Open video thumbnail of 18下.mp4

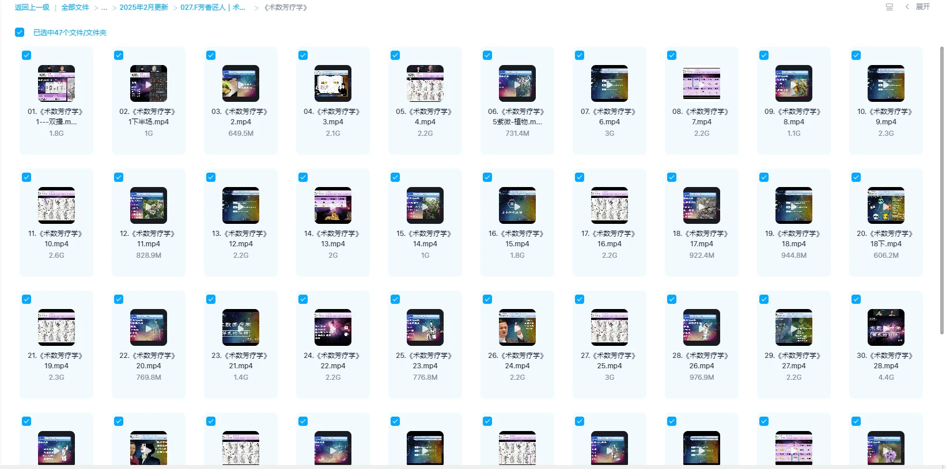click(x=886, y=205)
